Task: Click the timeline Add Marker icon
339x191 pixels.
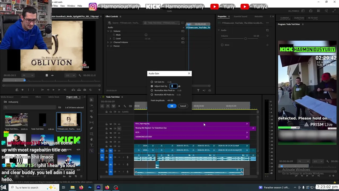Action: click(119, 106)
